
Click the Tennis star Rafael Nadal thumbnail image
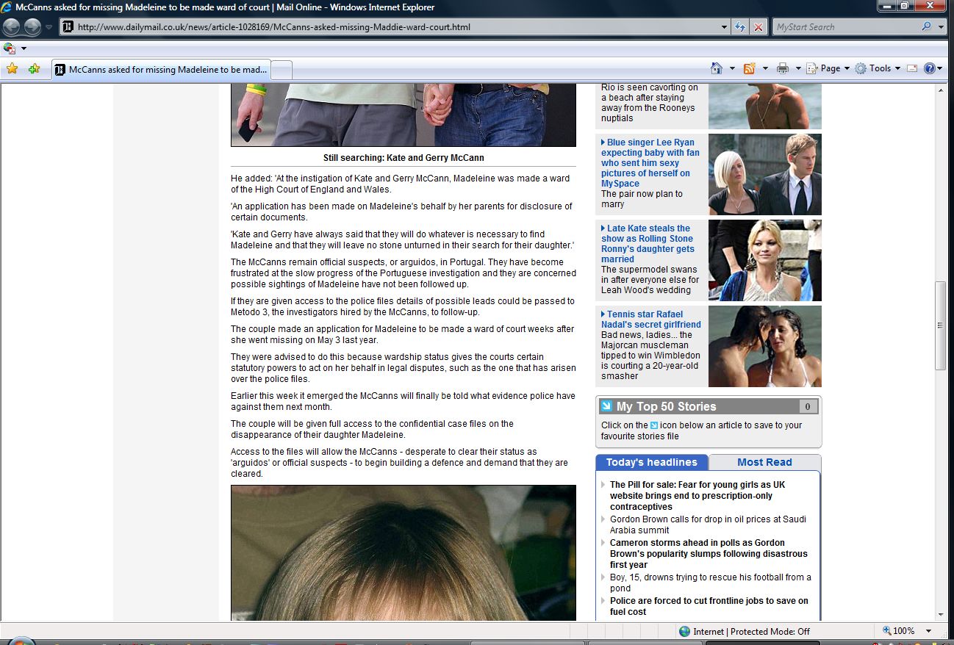click(x=764, y=346)
